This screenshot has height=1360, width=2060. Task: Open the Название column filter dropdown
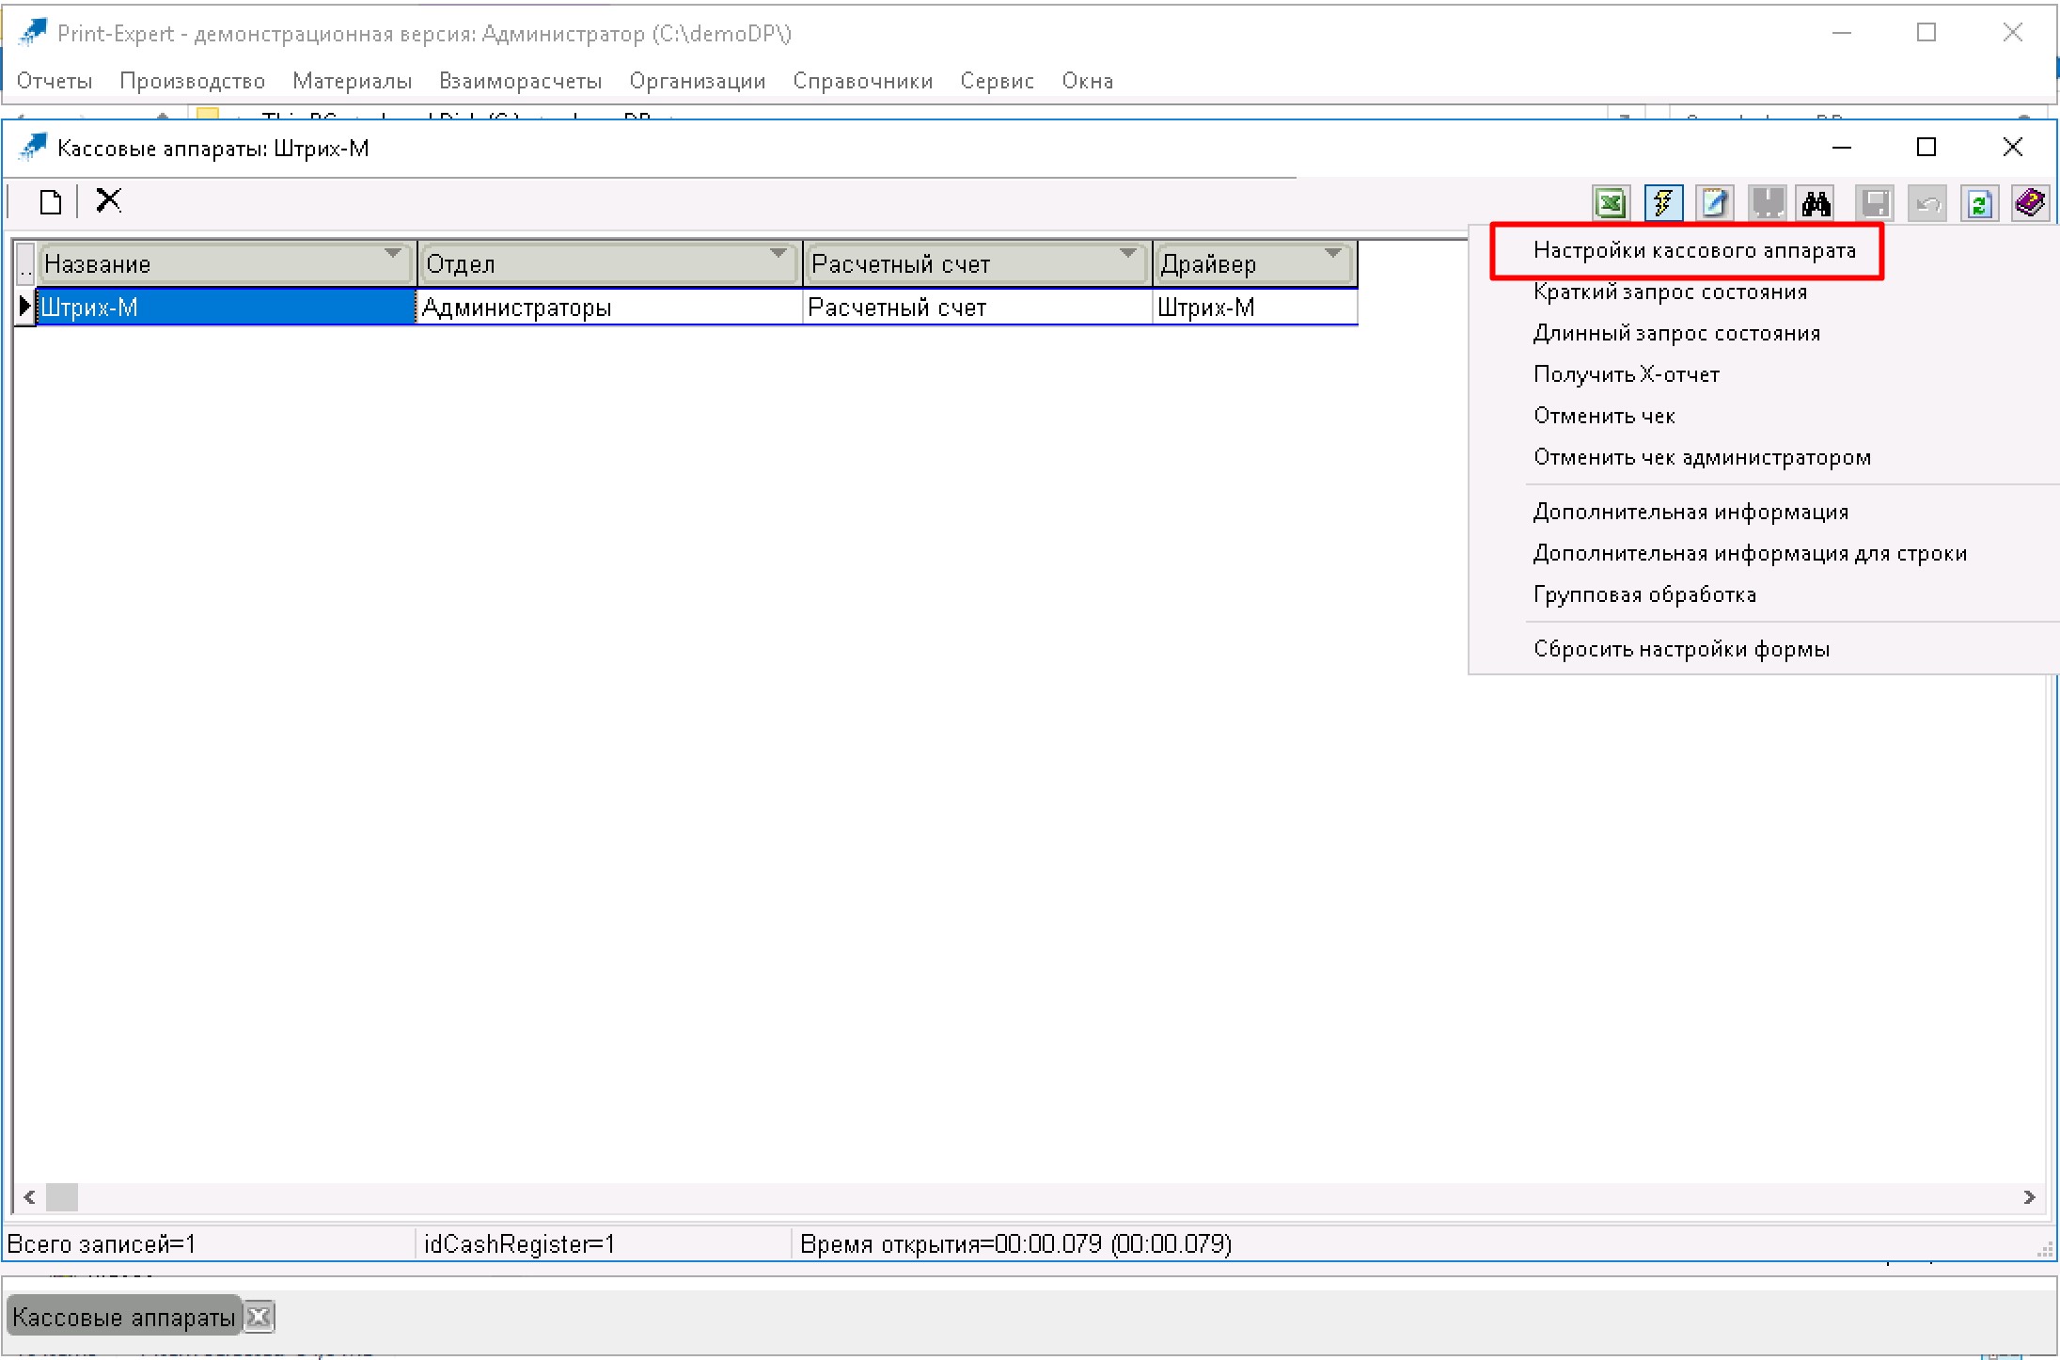click(393, 253)
